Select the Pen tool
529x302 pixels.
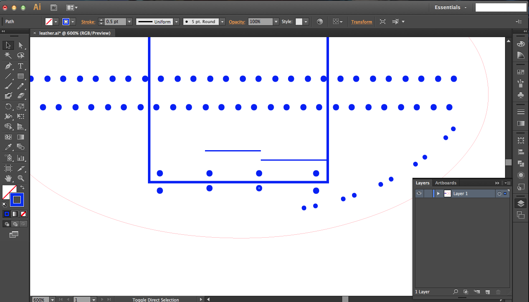point(8,66)
